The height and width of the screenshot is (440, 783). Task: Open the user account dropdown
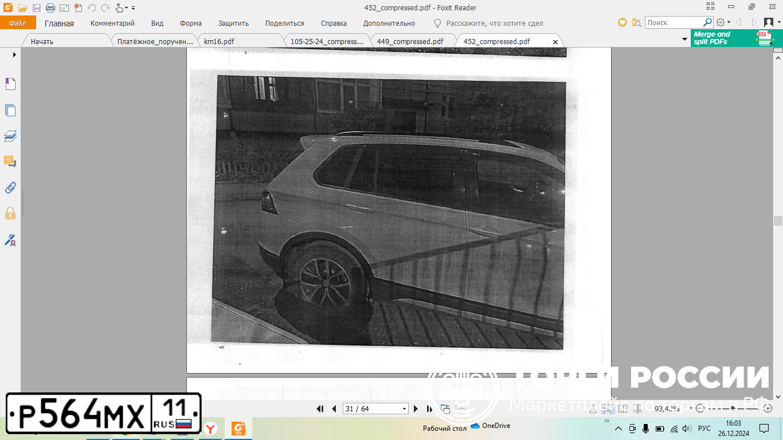pos(772,22)
